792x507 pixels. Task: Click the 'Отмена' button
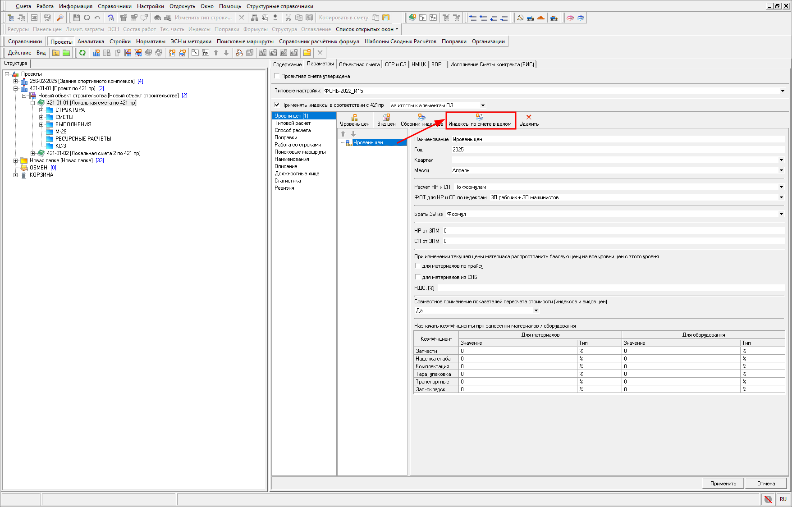(x=766, y=484)
